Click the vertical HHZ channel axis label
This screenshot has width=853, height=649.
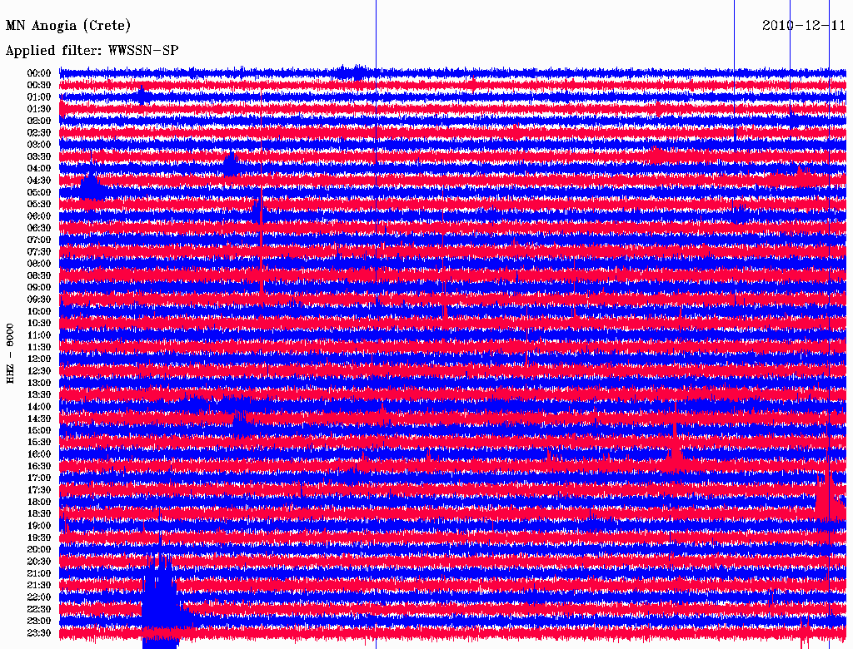11,353
